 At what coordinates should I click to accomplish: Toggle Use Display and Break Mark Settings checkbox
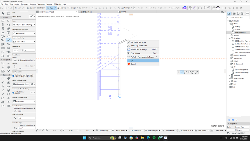[14, 76]
